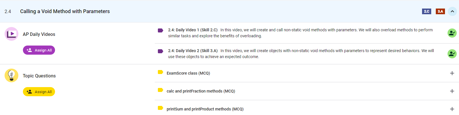The width and height of the screenshot is (459, 115).
Task: Assign All AP Daily Videos
Action: click(x=39, y=50)
